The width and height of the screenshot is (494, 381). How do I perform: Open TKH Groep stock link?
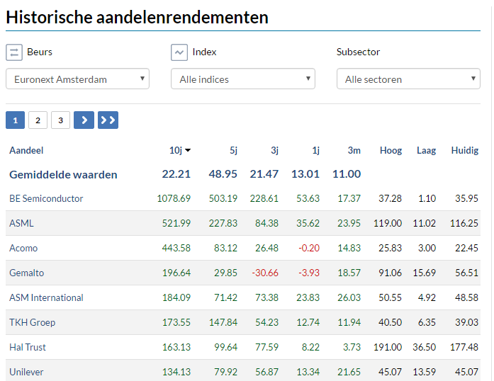point(32,322)
